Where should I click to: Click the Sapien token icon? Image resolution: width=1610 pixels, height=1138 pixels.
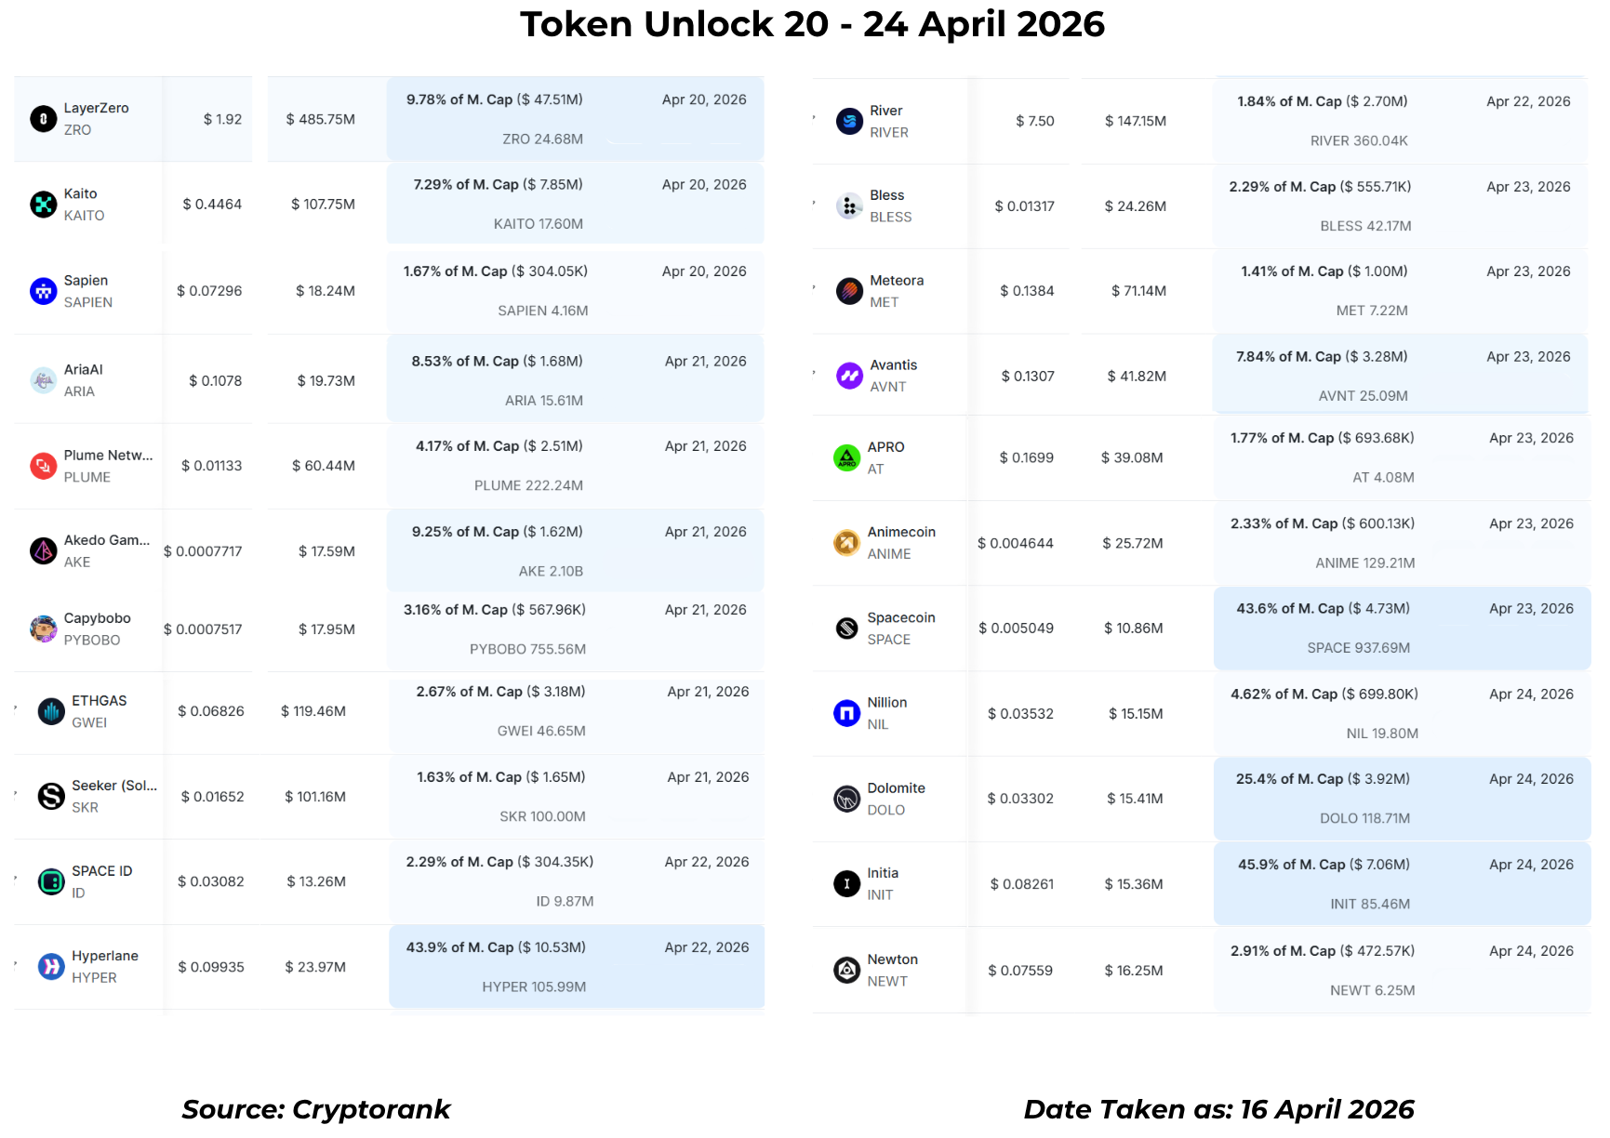click(43, 291)
